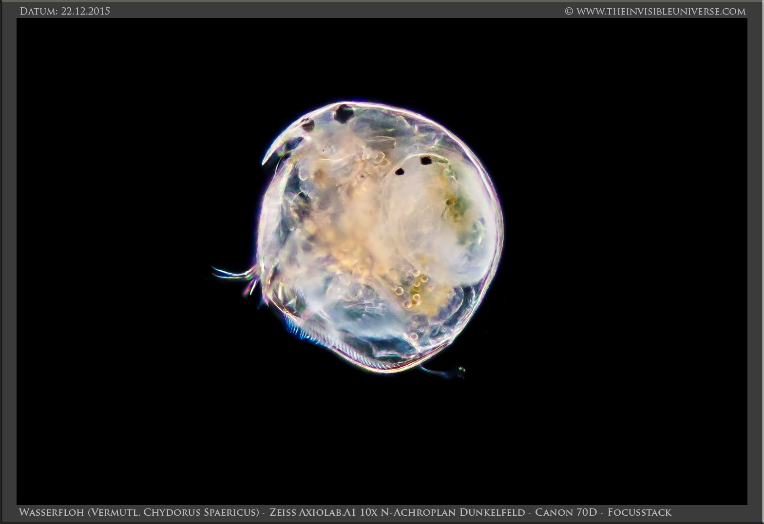Click the copyright symbol in the header

tap(569, 11)
